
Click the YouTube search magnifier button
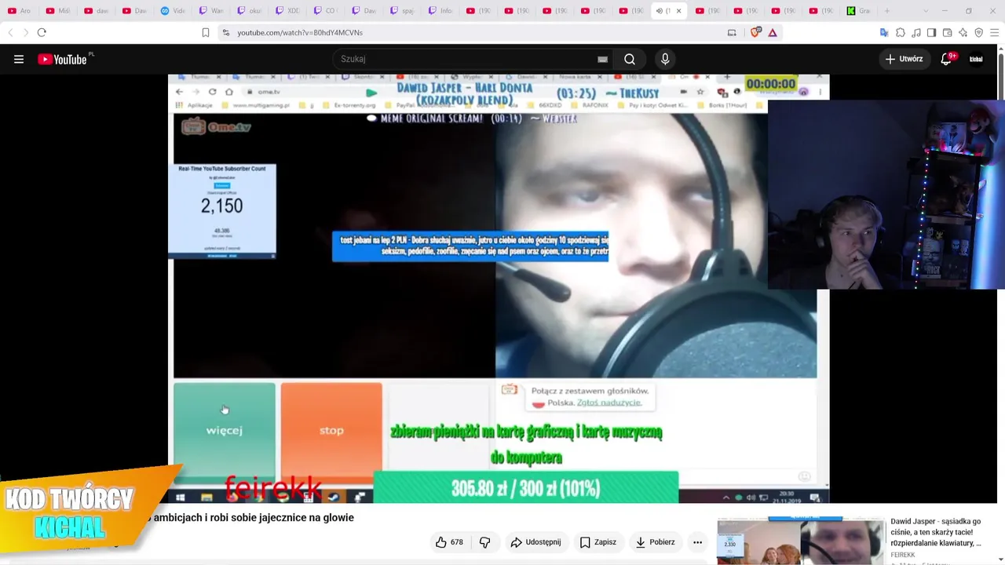pos(630,59)
